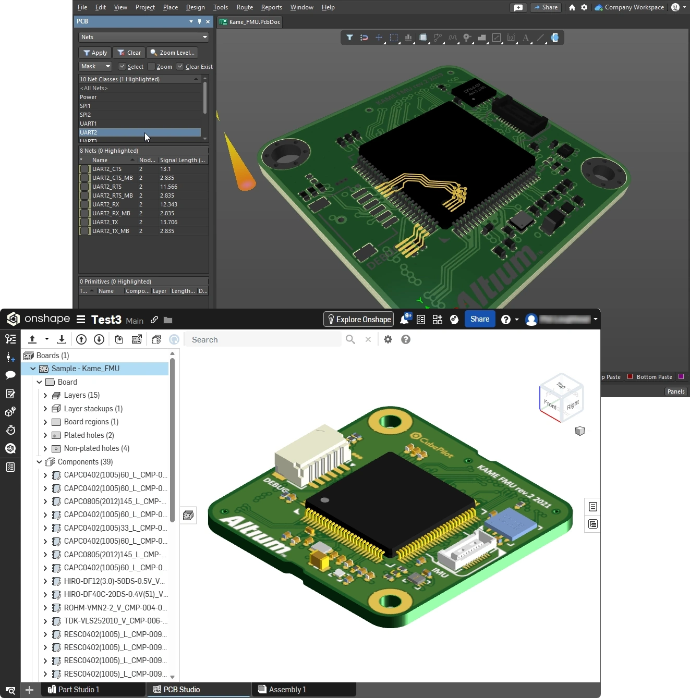Expand the Board regions (1) node
The width and height of the screenshot is (690, 698).
tap(45, 422)
